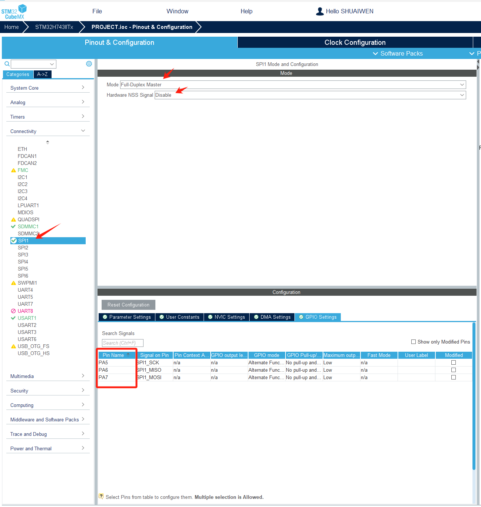Expand the Security category

[x=48, y=391]
